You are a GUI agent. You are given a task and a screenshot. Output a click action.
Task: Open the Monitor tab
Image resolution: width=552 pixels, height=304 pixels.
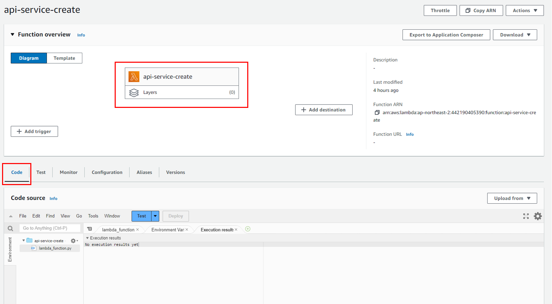[x=69, y=172]
